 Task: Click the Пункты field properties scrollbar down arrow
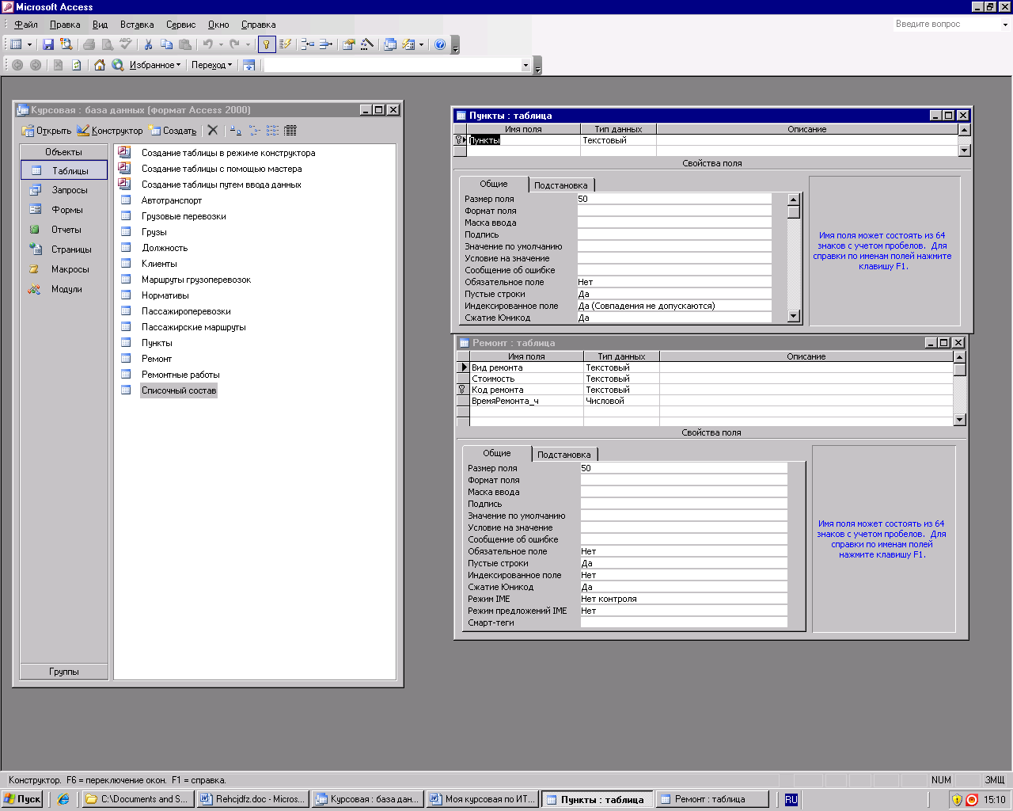tap(794, 316)
